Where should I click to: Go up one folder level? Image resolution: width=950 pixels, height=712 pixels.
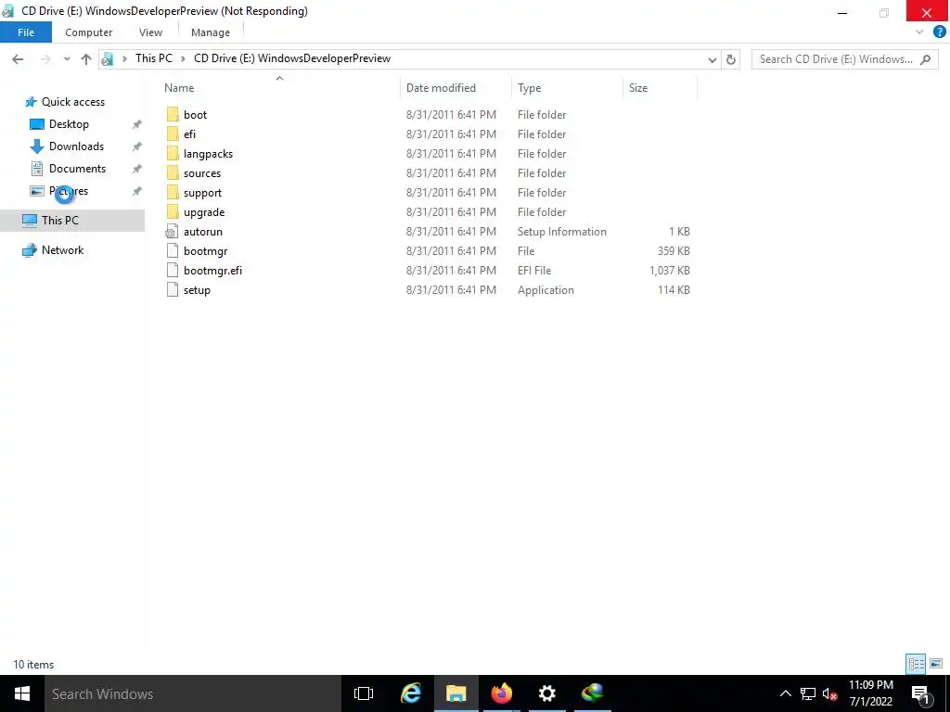click(86, 58)
